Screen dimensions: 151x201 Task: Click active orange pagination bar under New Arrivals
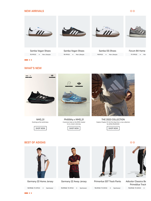(26, 60)
